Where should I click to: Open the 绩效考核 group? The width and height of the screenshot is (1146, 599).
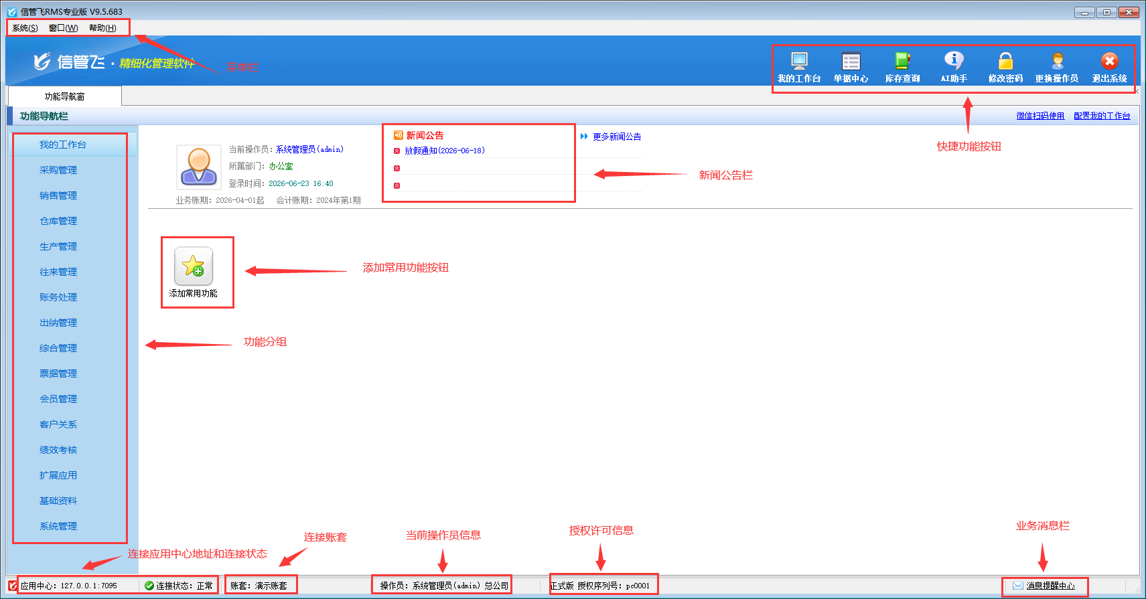pyautogui.click(x=58, y=450)
